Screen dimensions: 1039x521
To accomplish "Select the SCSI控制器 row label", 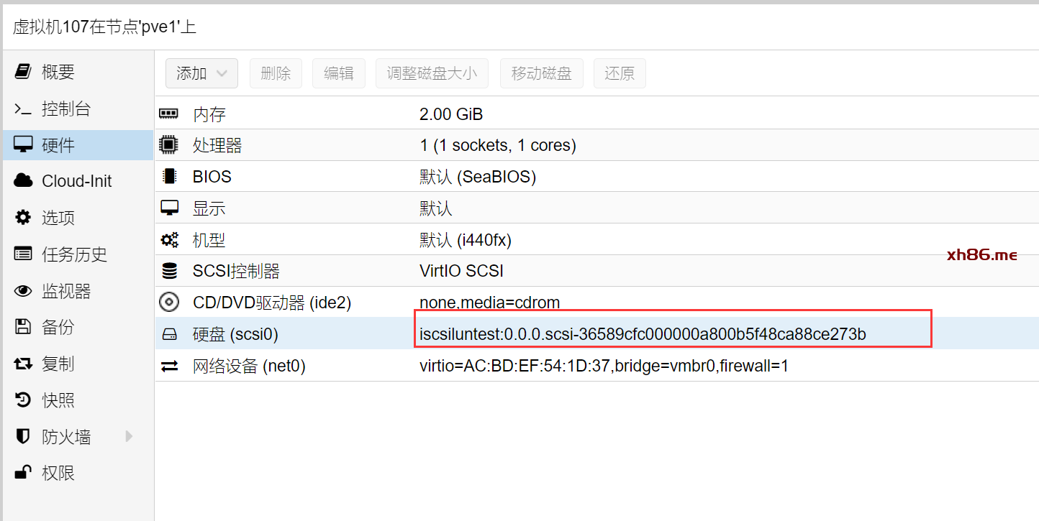I will tap(236, 272).
